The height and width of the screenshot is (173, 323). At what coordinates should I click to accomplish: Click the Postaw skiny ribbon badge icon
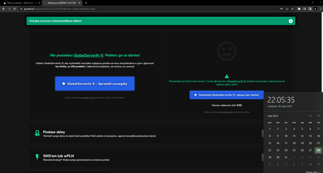point(37,133)
